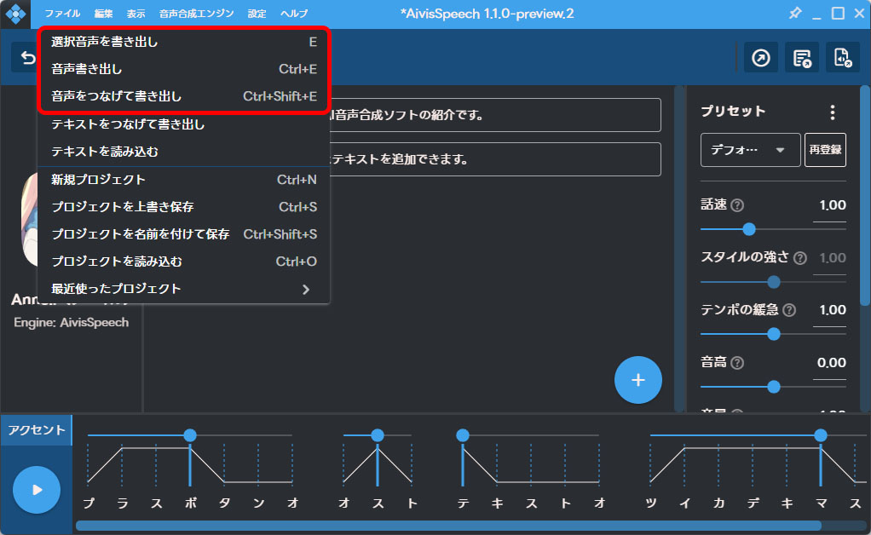Click the vertical scrollbar beside text list
This screenshot has width=871, height=535.
pyautogui.click(x=678, y=248)
